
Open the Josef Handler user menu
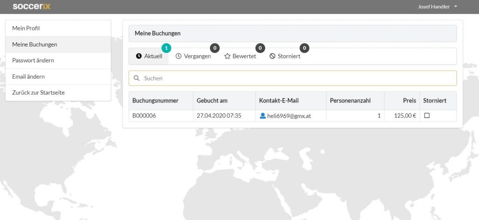[x=437, y=7]
